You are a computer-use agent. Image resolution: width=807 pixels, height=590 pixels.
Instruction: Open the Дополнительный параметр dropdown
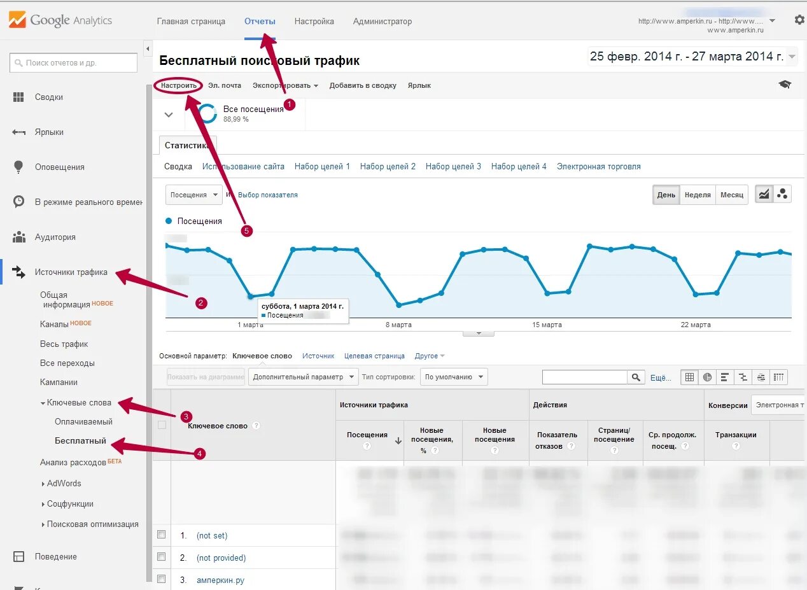pyautogui.click(x=304, y=377)
